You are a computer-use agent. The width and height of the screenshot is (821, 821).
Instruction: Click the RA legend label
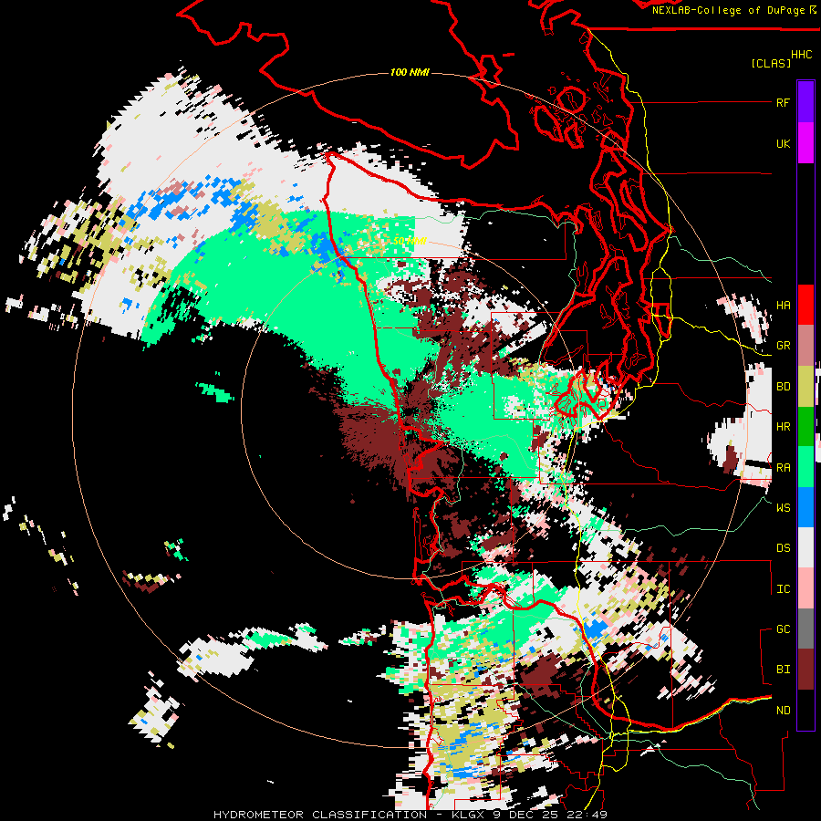click(x=783, y=467)
